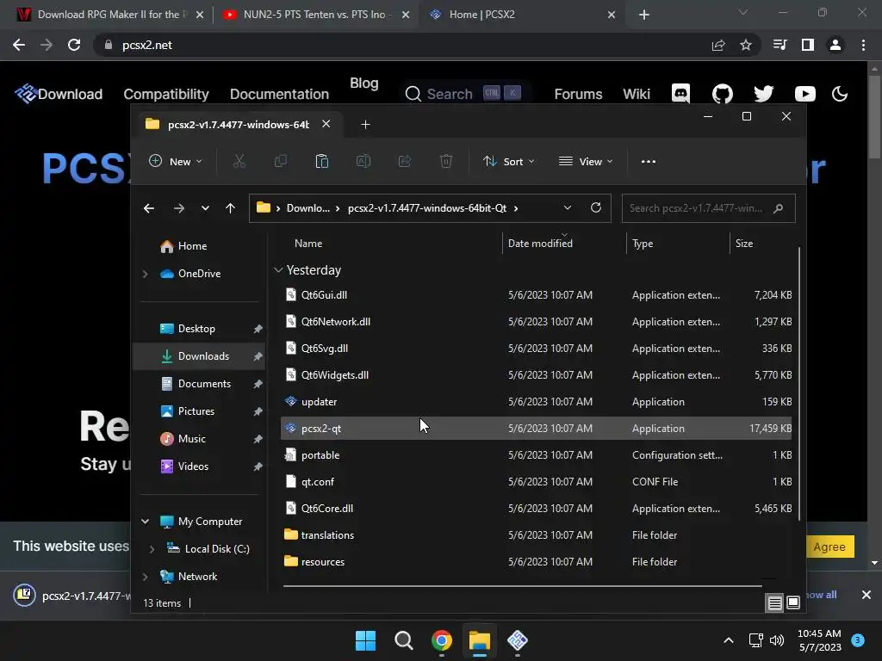Image resolution: width=882 pixels, height=661 pixels.
Task: Select the updater application file
Action: point(536,402)
